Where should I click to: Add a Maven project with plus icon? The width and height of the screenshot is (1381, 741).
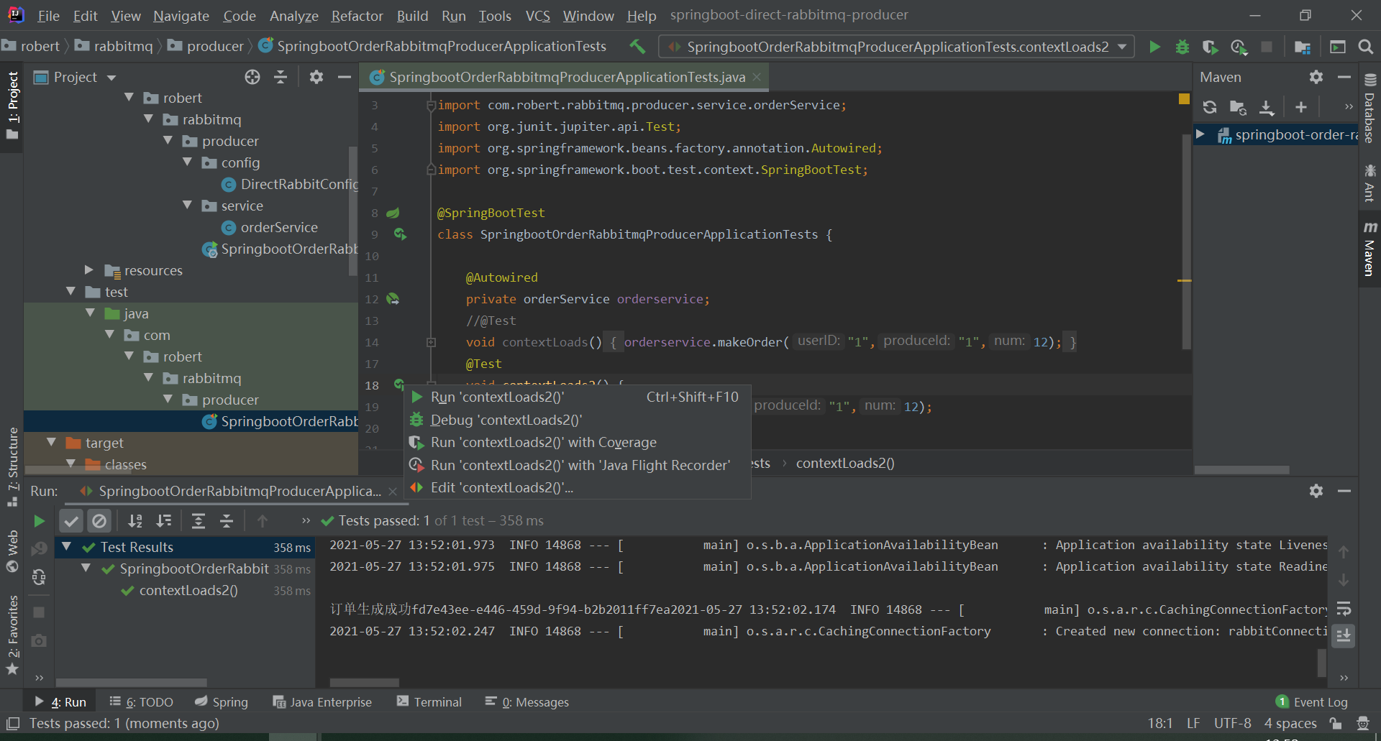(1300, 107)
